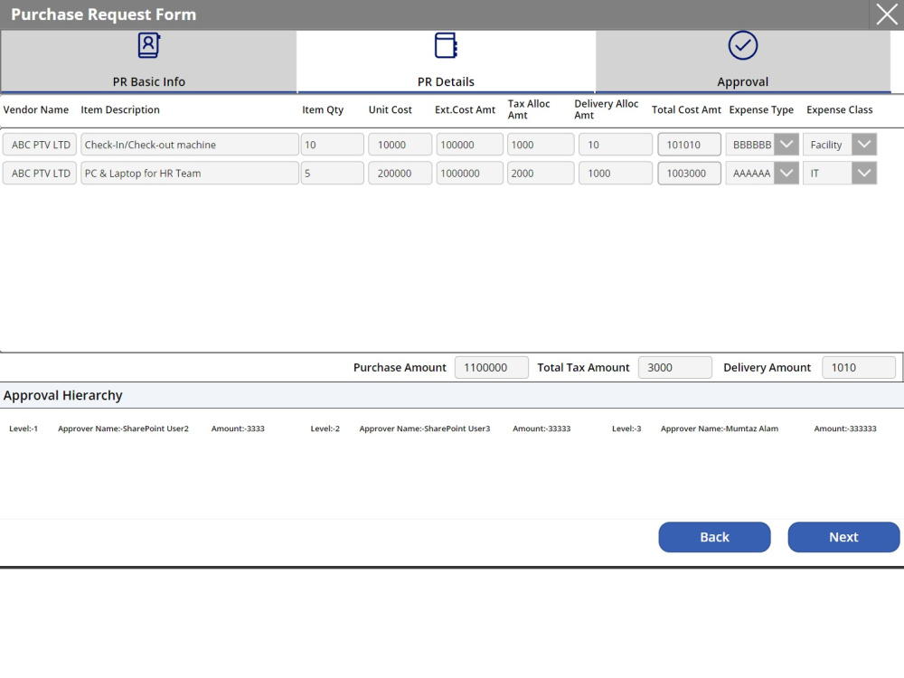
Task: Edit the PC & Laptop for HR Team field
Action: pyautogui.click(x=190, y=173)
